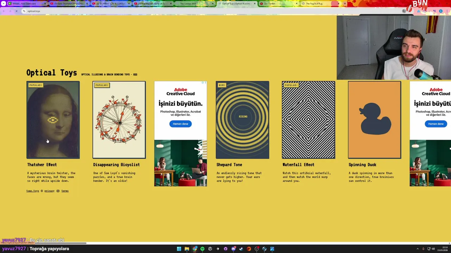Open the volume control in the tray

tap(433, 249)
